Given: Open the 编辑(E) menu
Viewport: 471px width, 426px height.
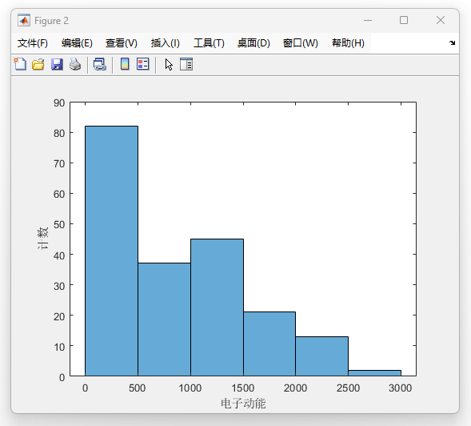Looking at the screenshot, I should pyautogui.click(x=77, y=43).
